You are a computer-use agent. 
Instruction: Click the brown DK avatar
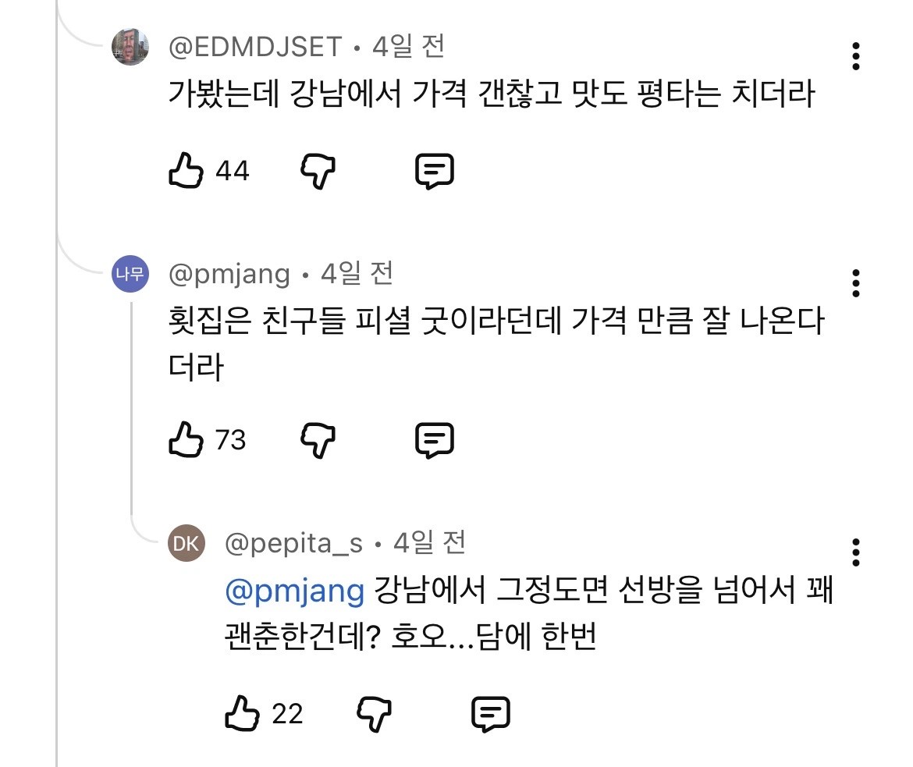pyautogui.click(x=187, y=543)
